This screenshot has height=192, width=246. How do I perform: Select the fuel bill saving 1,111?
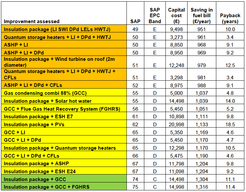pos(202,117)
